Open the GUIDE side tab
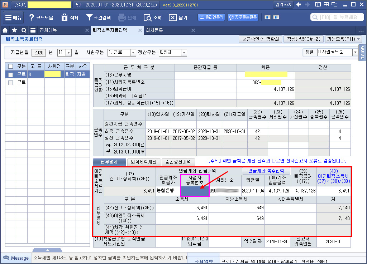This screenshot has height=264, width=367. coord(363,53)
